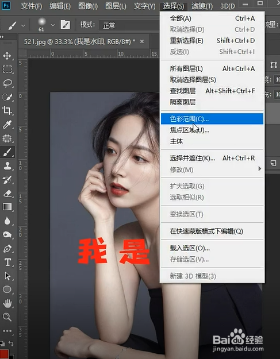
Task: Select the Hand tool
Action: click(x=7, y=303)
